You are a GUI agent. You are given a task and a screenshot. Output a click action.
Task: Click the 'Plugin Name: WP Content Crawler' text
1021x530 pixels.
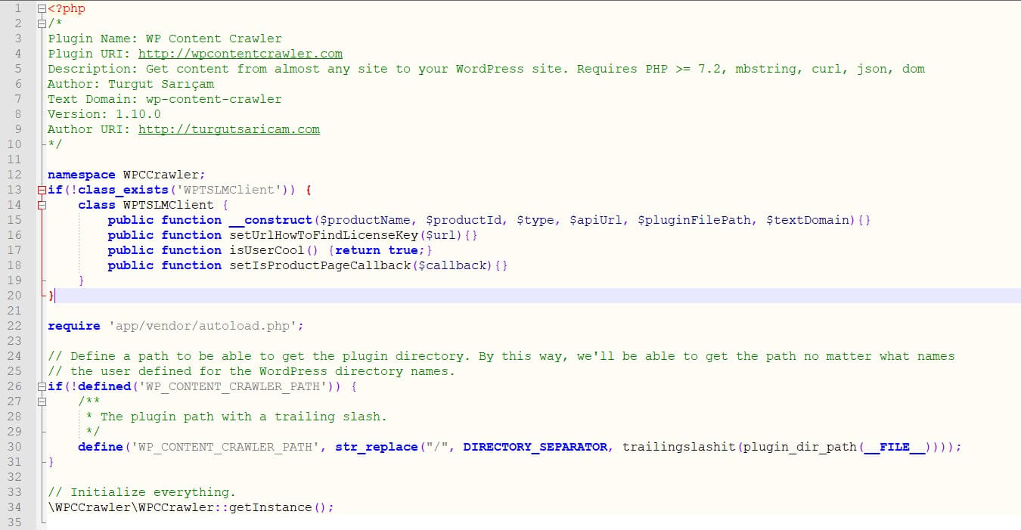coord(165,39)
